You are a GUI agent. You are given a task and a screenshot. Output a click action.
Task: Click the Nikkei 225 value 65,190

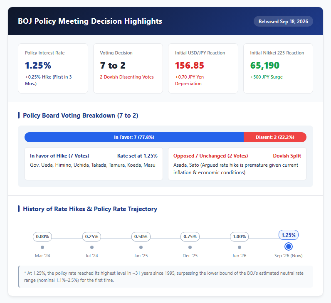tap(265, 65)
